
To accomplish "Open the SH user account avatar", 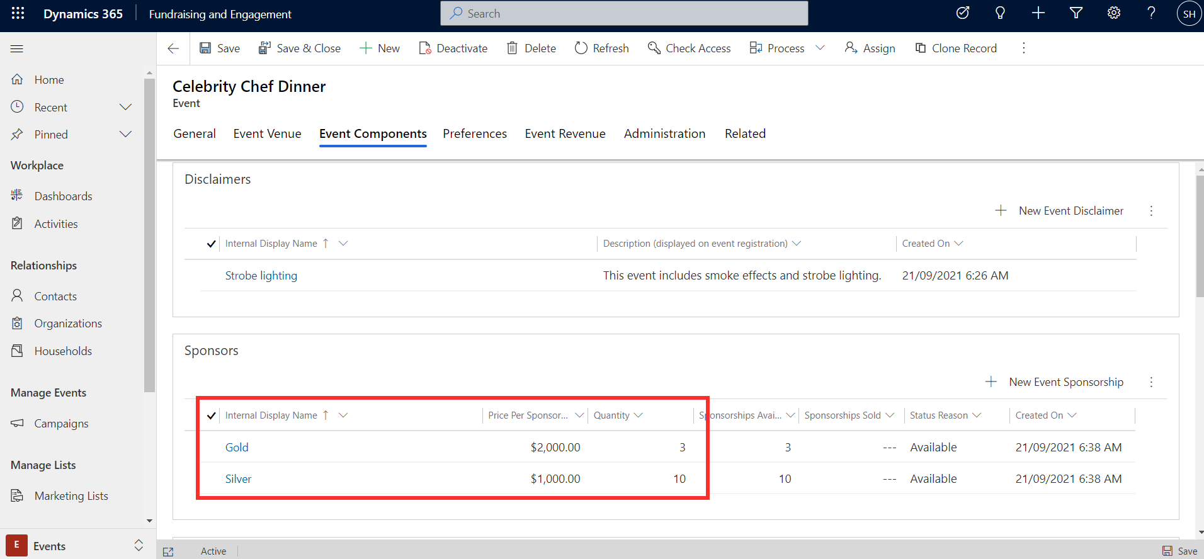I will tap(1189, 14).
